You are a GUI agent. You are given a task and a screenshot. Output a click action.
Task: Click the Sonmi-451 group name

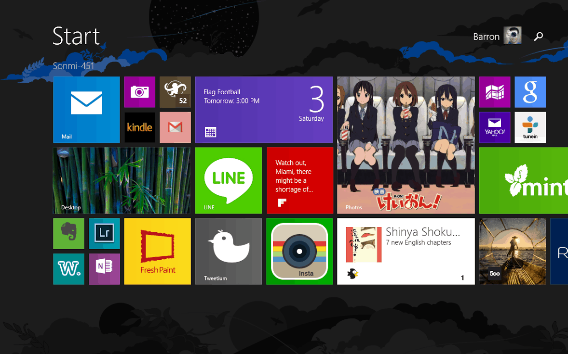pos(74,66)
